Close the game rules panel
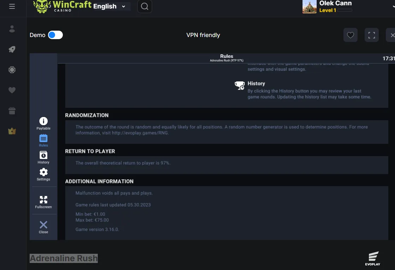The image size is (395, 270). pos(43,227)
